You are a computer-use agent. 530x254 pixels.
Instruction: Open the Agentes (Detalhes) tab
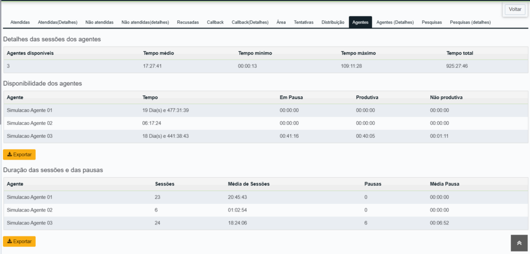tap(395, 22)
